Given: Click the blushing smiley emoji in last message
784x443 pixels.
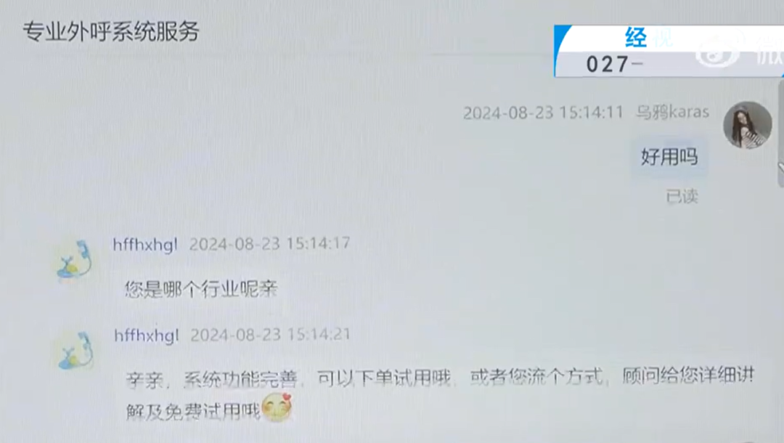Looking at the screenshot, I should [x=277, y=407].
